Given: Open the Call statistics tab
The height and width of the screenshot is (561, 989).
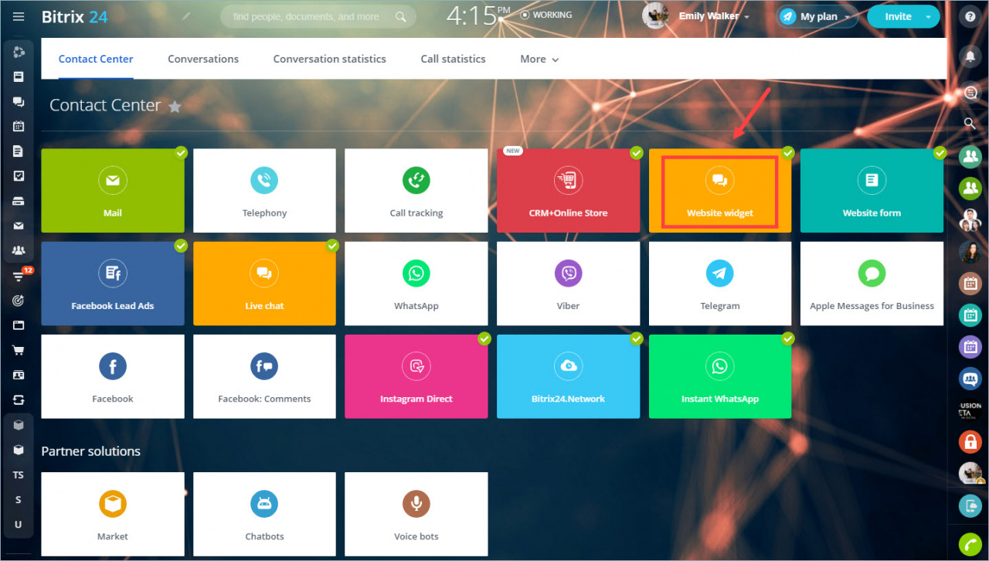Looking at the screenshot, I should click(453, 59).
